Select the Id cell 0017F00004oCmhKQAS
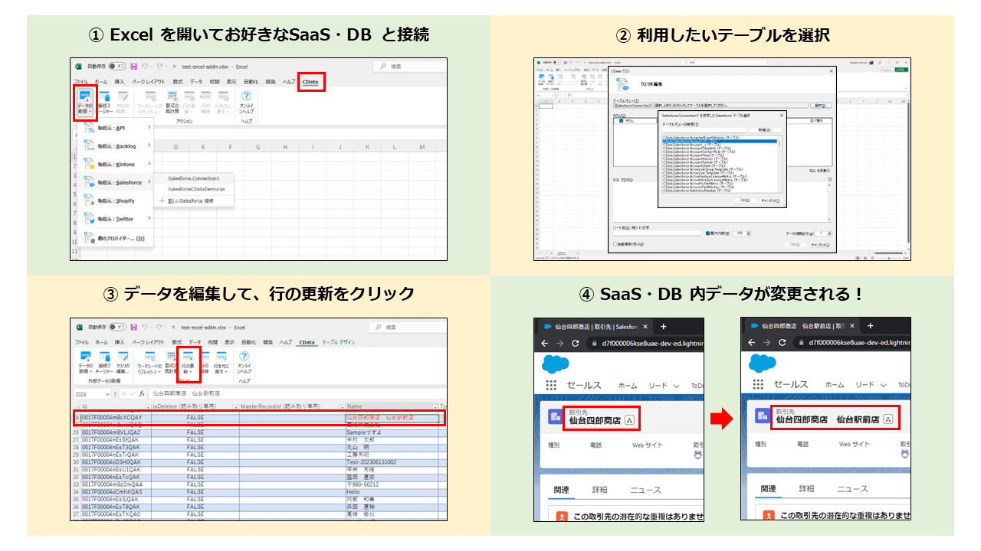 (x=115, y=492)
